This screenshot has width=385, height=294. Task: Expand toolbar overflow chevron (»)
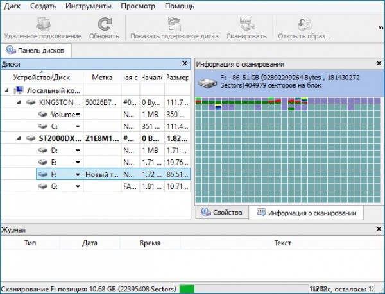381,28
